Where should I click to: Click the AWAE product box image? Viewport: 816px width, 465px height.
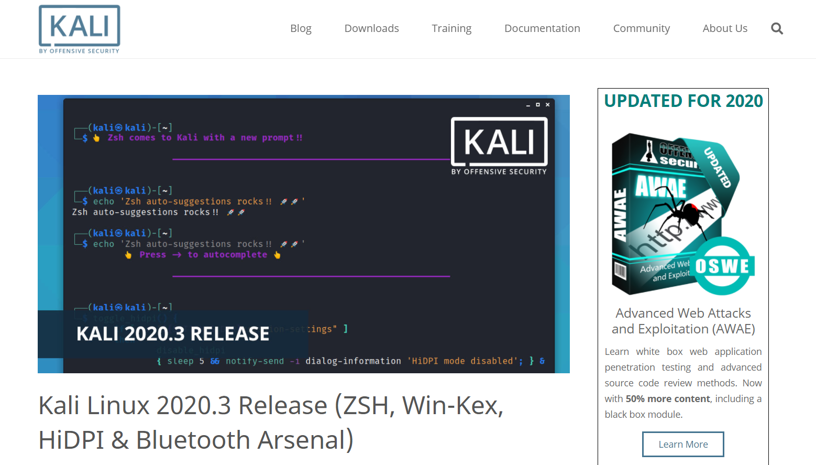[683, 213]
